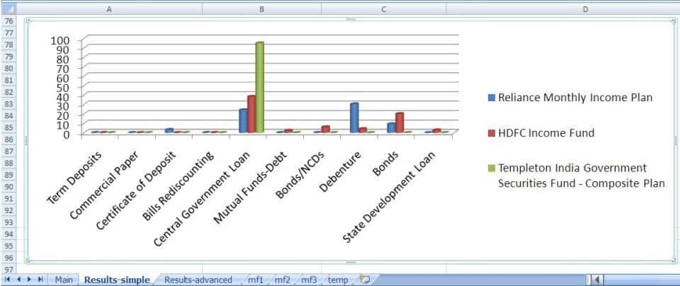Image resolution: width=680 pixels, height=286 pixels.
Task: Select row 94 header
Action: (x=8, y=234)
